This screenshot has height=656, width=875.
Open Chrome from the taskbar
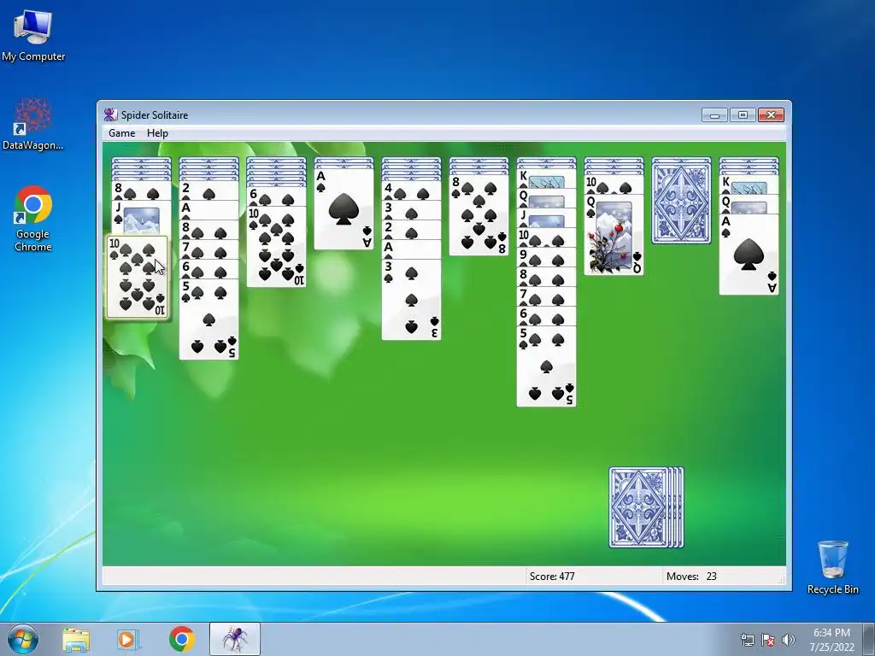click(x=181, y=639)
